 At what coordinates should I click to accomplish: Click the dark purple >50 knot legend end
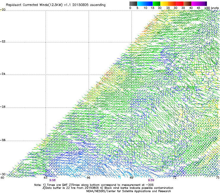206,4
